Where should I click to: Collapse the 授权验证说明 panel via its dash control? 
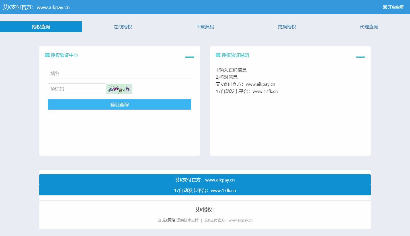point(360,57)
